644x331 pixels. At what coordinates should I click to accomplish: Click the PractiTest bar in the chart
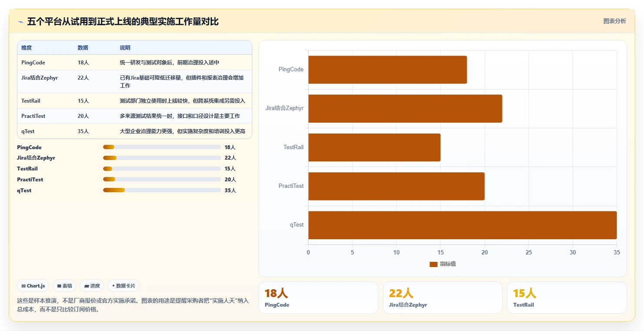coord(396,186)
